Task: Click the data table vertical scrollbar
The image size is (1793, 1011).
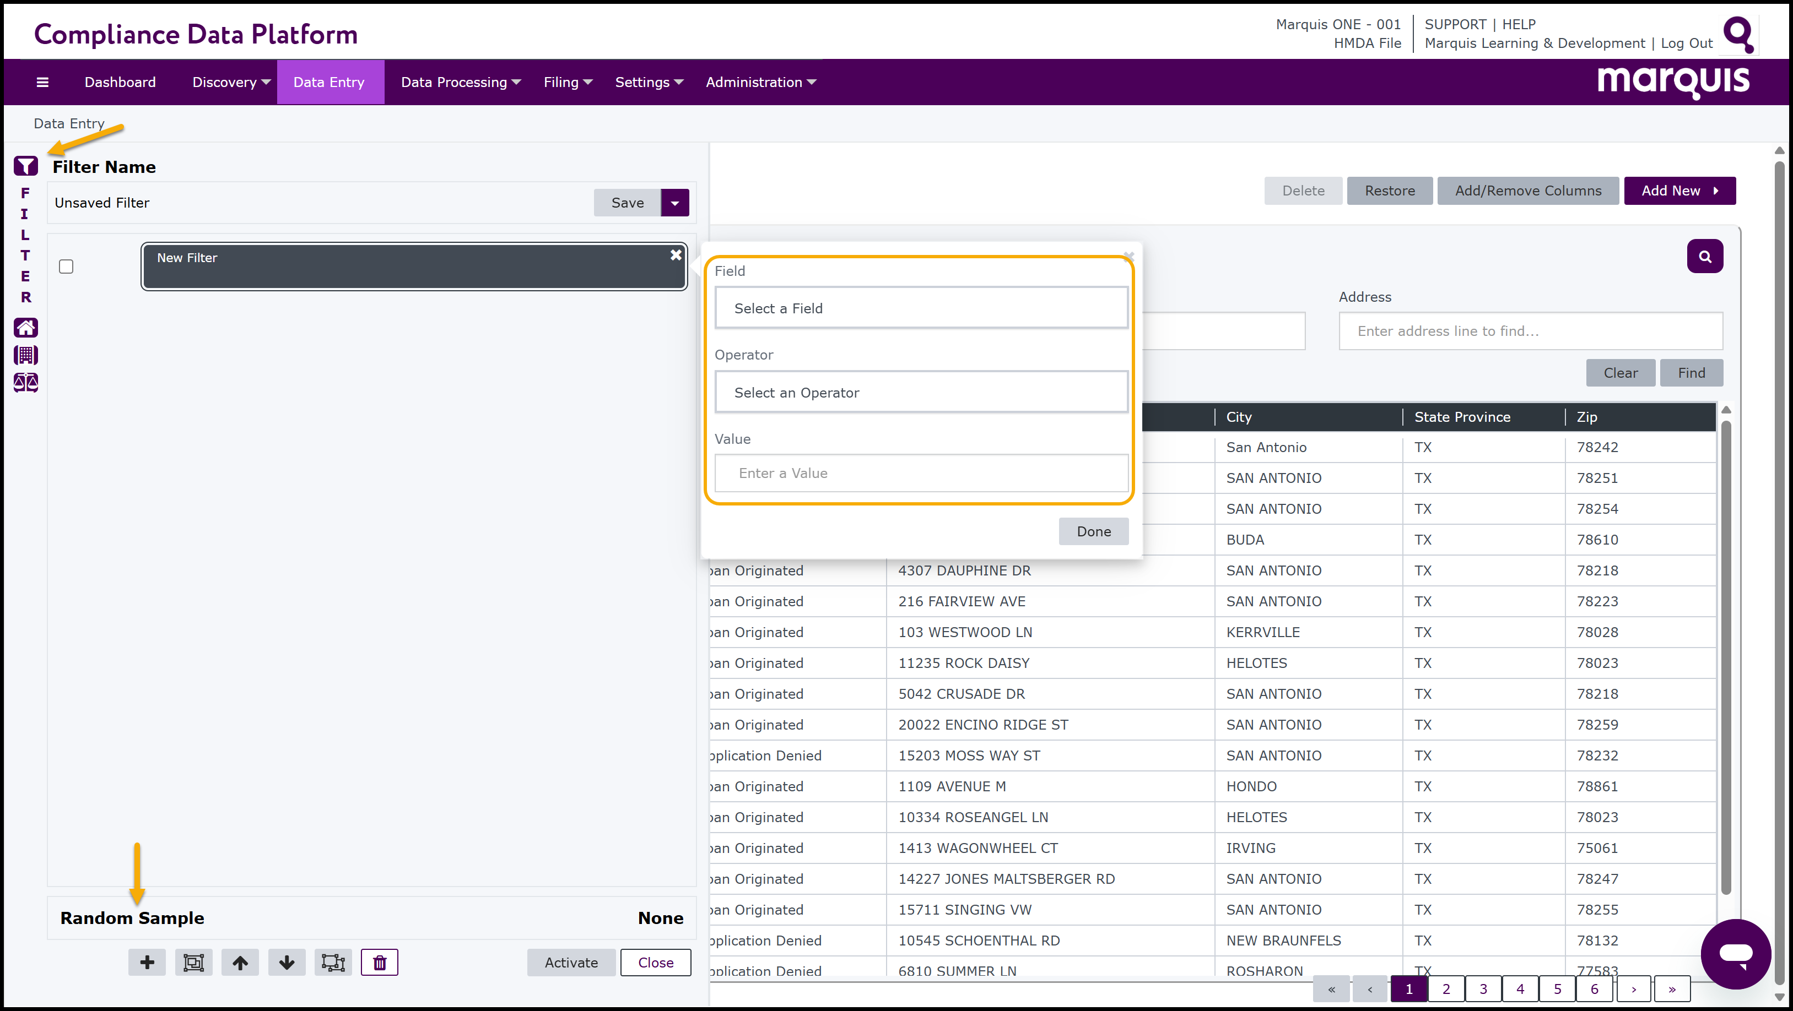Action: (x=1725, y=654)
